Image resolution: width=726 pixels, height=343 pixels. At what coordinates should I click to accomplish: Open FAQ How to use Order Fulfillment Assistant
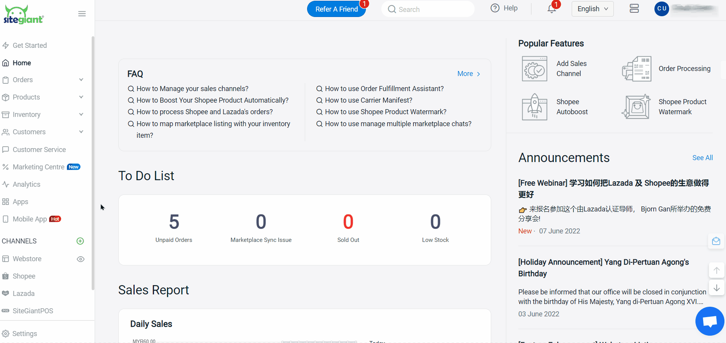tap(384, 89)
